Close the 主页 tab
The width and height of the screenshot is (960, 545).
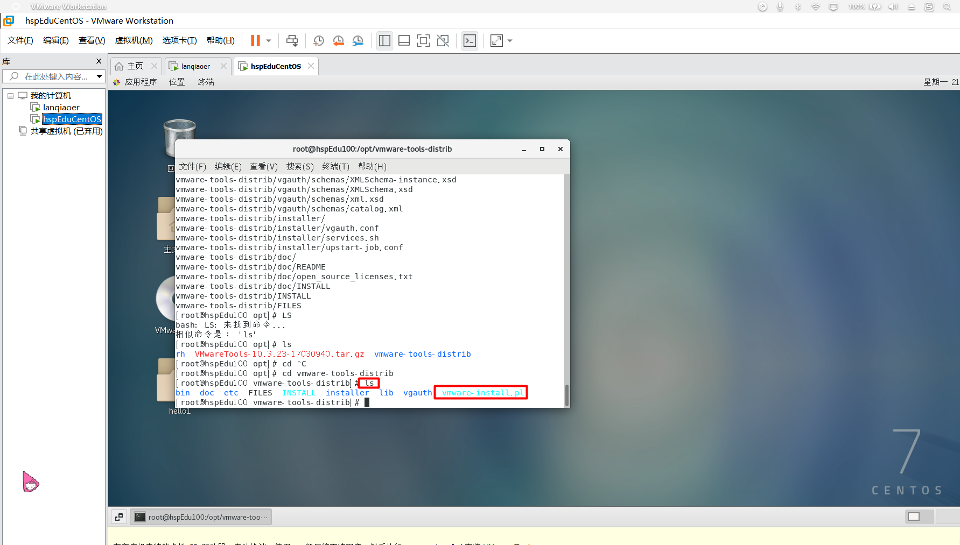[154, 66]
